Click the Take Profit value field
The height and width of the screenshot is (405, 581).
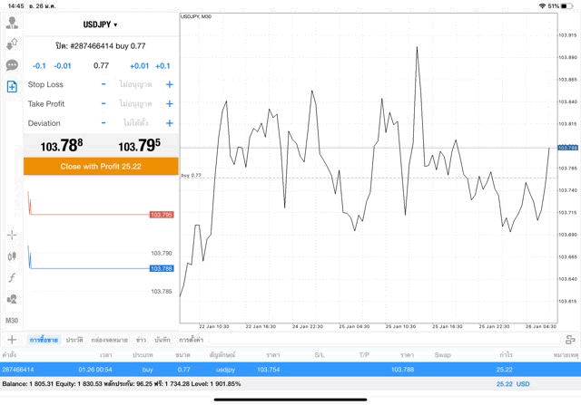pyautogui.click(x=135, y=104)
